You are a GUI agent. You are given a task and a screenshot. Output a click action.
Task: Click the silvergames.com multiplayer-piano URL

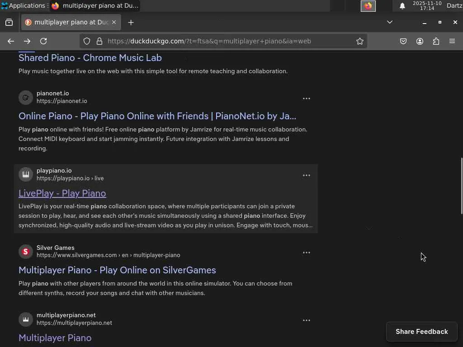[109, 255]
